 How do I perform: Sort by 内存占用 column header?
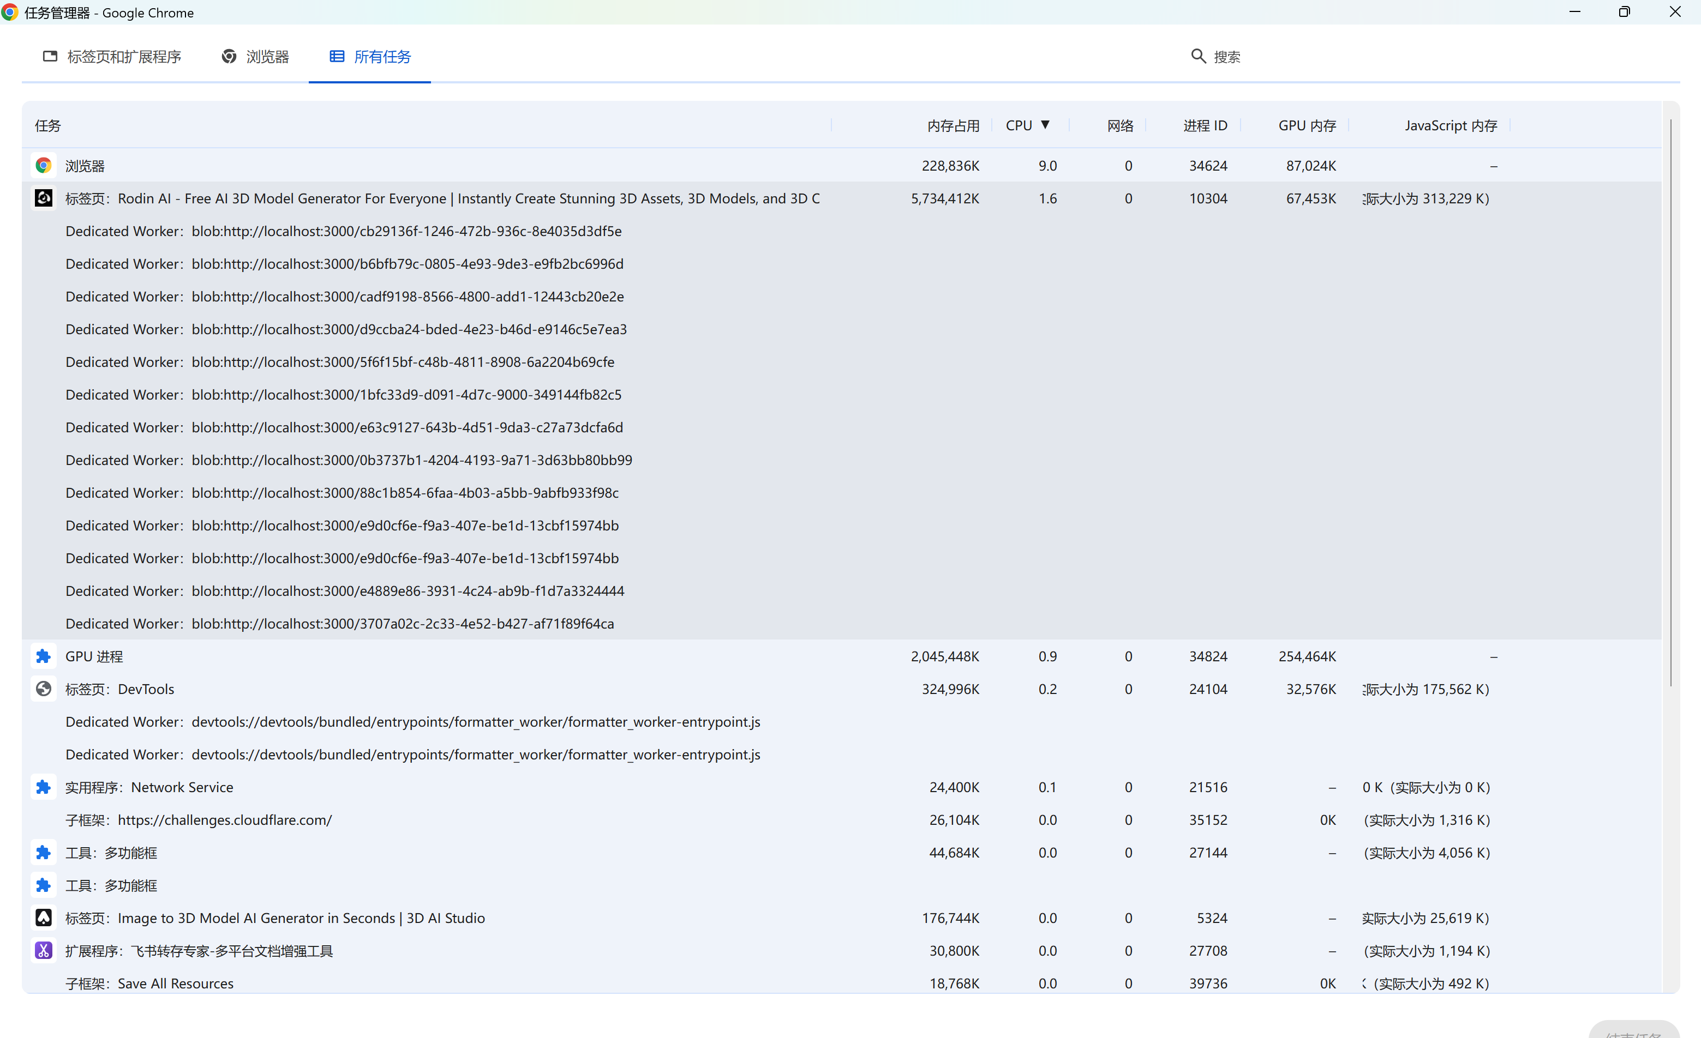click(953, 125)
